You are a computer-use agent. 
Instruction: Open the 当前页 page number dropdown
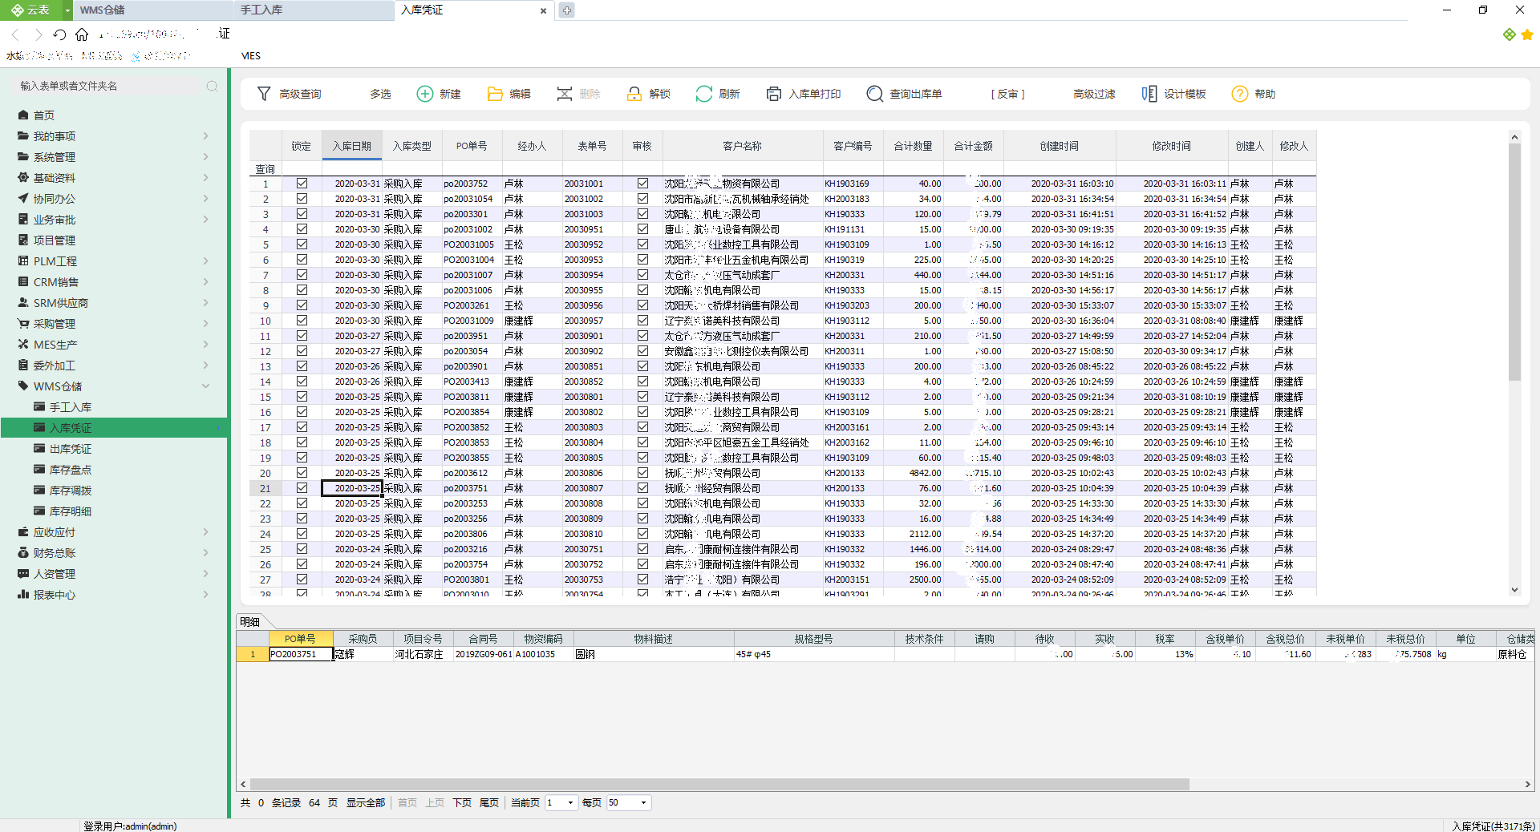(570, 803)
